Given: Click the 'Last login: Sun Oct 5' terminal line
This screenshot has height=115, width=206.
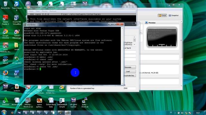Looking at the screenshot, I should [x=46, y=55].
